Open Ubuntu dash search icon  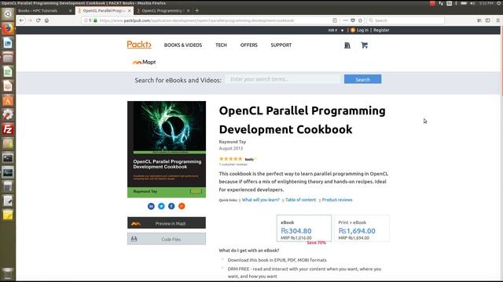[8, 14]
